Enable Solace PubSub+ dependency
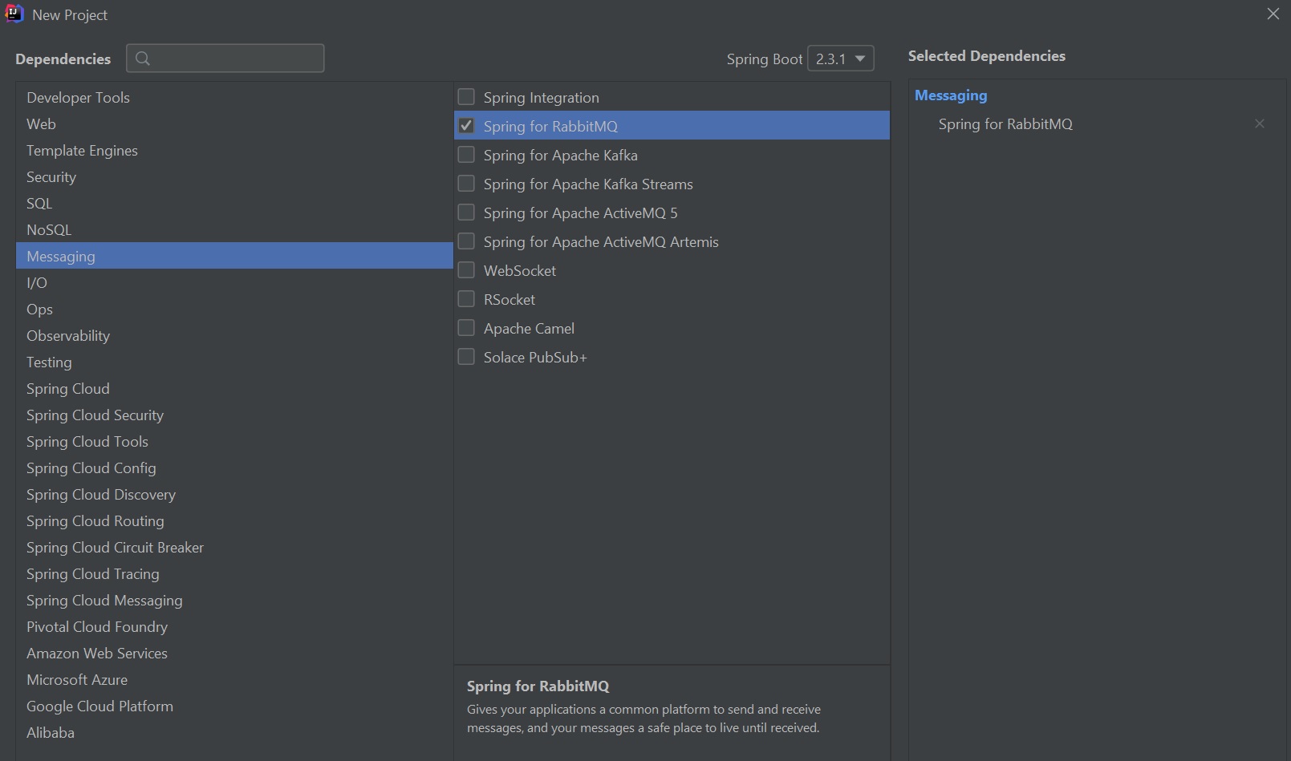 tap(466, 357)
